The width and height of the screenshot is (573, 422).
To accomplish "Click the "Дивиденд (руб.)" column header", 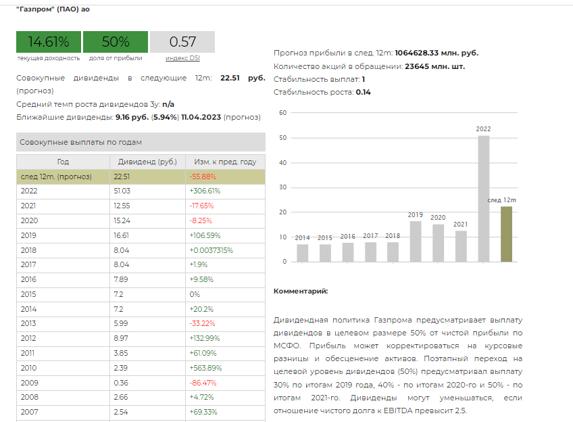I will click(147, 162).
